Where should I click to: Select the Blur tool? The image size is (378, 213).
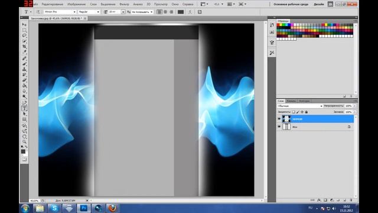coord(24,91)
